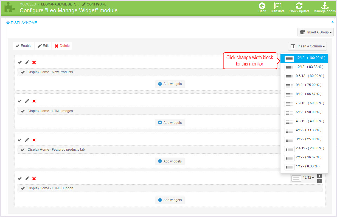Image resolution: width=337 pixels, height=217 pixels.
Task: Add widgets below HTML images
Action: 170,123
